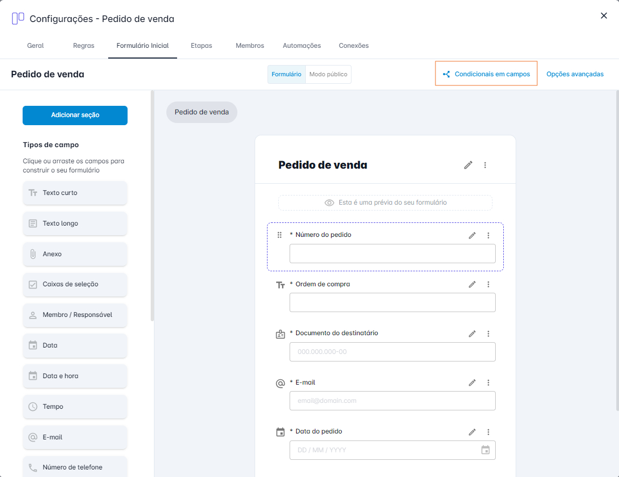
Task: Open three-dot menu for Data do pedido
Action: pyautogui.click(x=488, y=432)
